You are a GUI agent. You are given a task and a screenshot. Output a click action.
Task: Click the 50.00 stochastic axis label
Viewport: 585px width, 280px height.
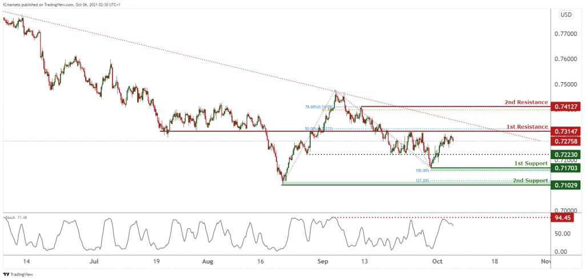(562, 234)
